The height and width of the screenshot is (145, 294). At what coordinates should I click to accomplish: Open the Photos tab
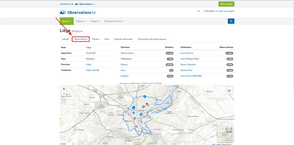pos(96,39)
